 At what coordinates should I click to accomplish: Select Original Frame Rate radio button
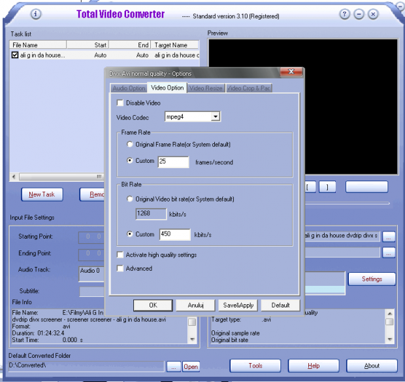[131, 144]
